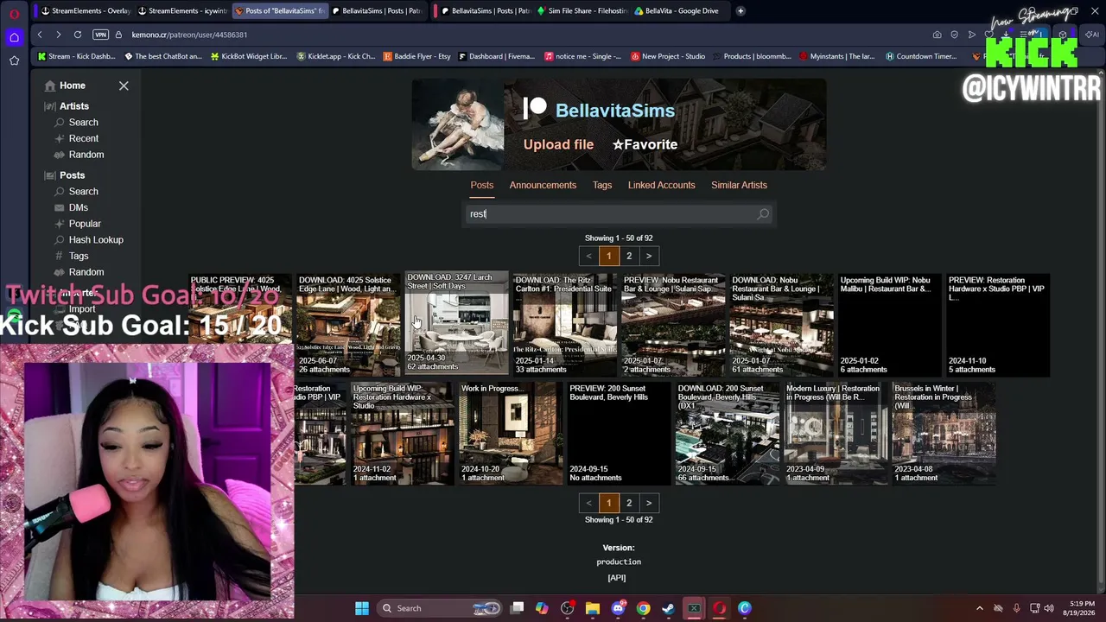Click the previous page arrow in the top pagination
This screenshot has height=622, width=1106.
tap(589, 256)
